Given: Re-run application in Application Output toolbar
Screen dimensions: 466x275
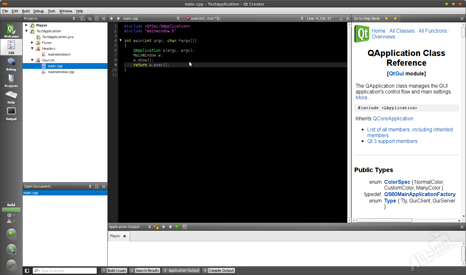Looking at the screenshot, I should pos(177,227).
